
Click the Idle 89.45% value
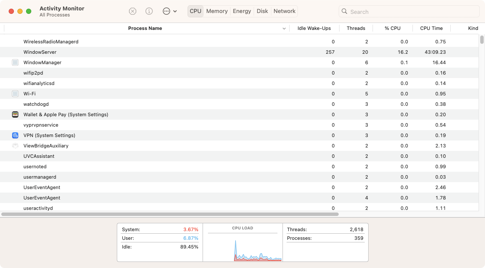(x=189, y=247)
